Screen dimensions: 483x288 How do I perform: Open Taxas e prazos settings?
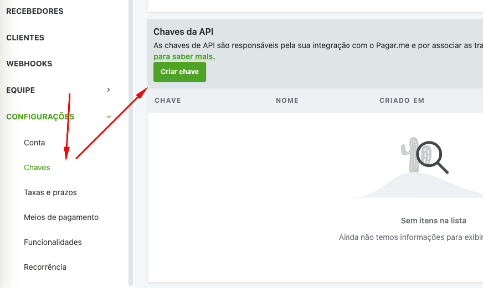point(50,192)
